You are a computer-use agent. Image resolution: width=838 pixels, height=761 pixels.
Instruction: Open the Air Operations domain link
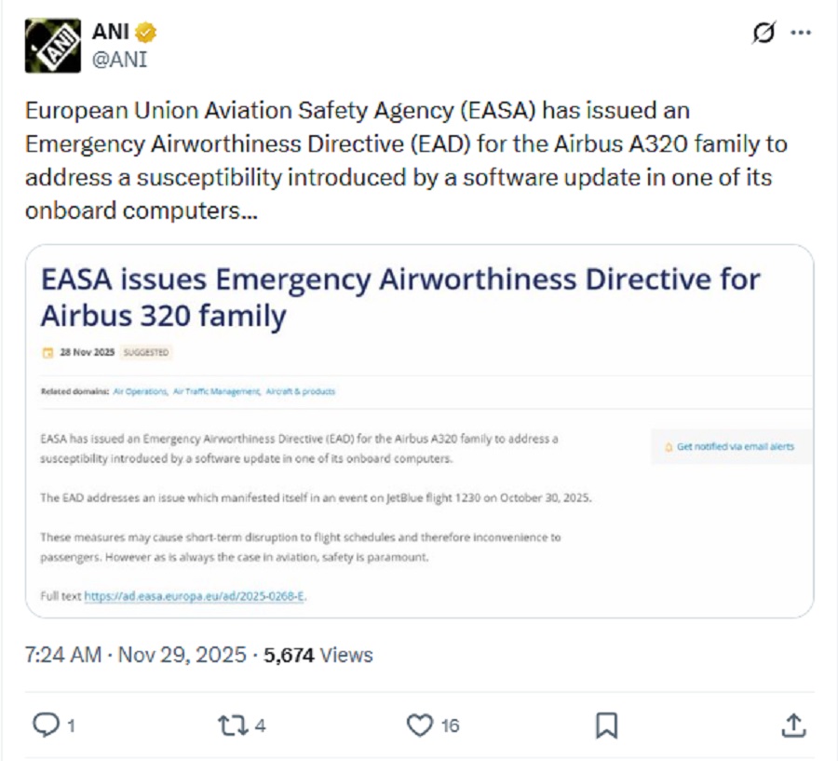click(140, 392)
